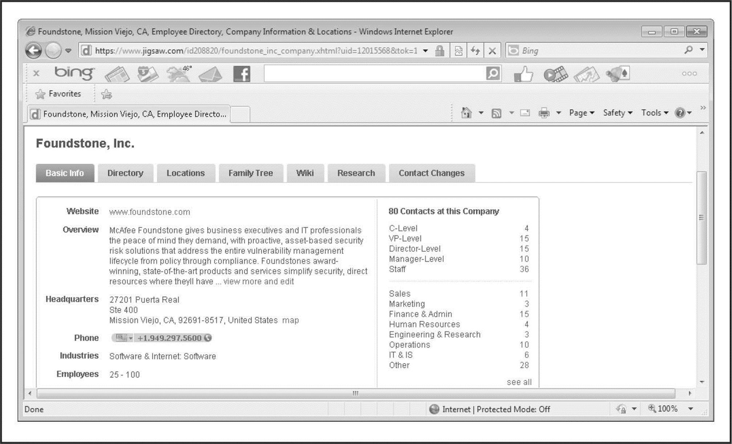Image resolution: width=732 pixels, height=444 pixels.
Task: Open the stocks chart icon on Bing toolbar
Action: (x=586, y=74)
